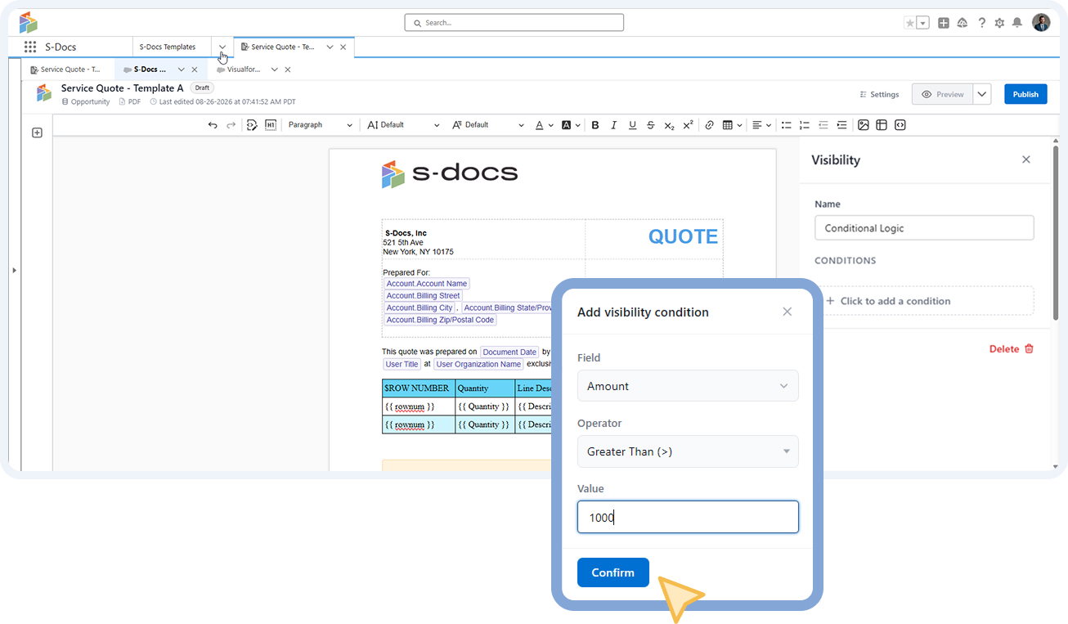Open the Trailhead guidance icon

963,23
